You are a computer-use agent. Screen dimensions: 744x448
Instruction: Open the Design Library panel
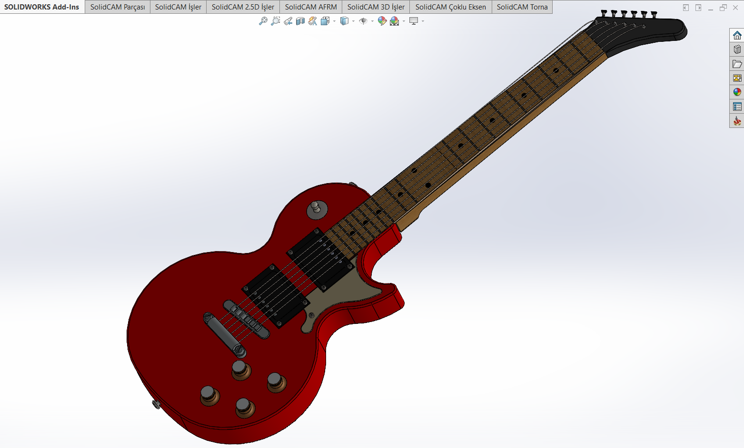coord(737,49)
